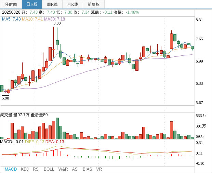Select the W&R indicator

click(63, 169)
